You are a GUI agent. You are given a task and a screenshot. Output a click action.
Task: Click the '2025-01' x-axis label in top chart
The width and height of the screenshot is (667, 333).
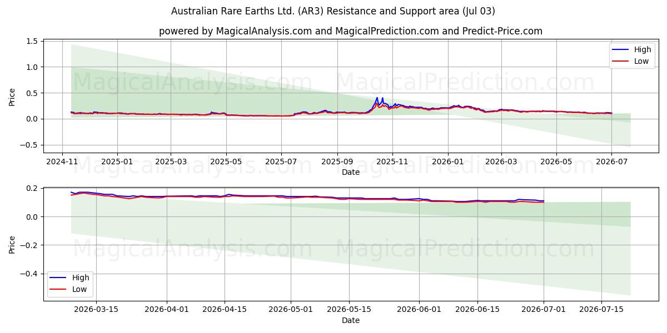(117, 162)
